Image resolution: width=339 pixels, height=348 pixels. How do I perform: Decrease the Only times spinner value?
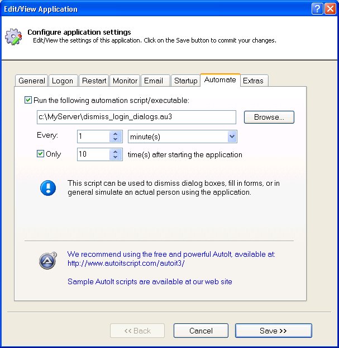[116, 157]
